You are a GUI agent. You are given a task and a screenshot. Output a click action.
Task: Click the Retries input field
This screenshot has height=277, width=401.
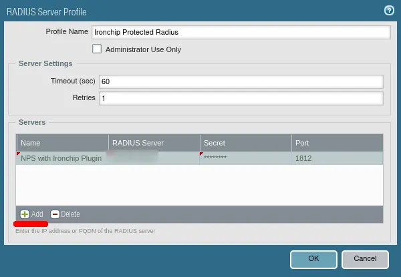point(241,98)
